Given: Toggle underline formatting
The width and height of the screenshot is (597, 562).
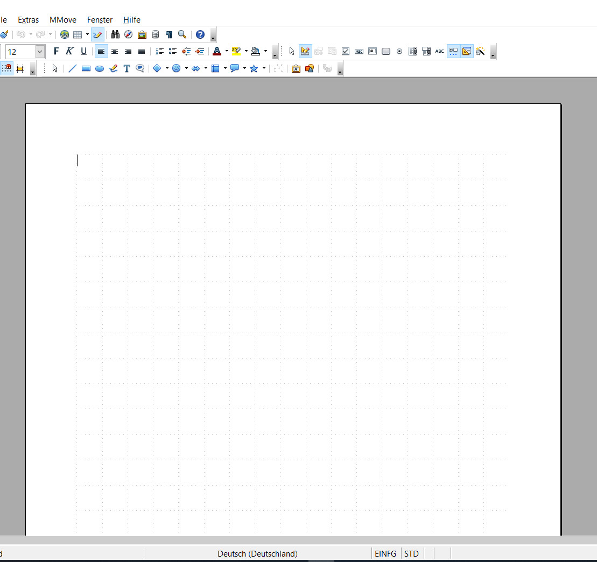Looking at the screenshot, I should [x=83, y=51].
